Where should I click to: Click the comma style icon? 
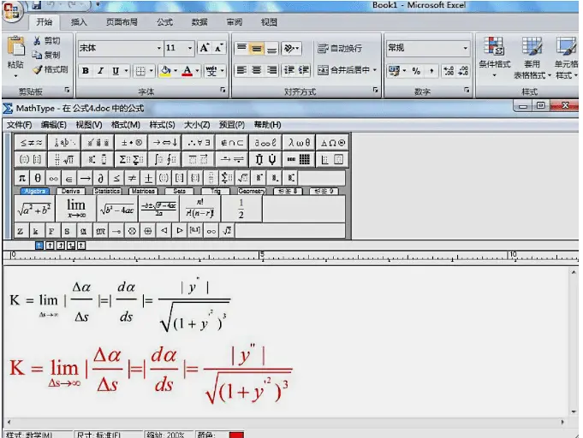click(x=431, y=71)
